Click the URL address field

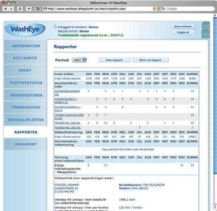point(100,9)
